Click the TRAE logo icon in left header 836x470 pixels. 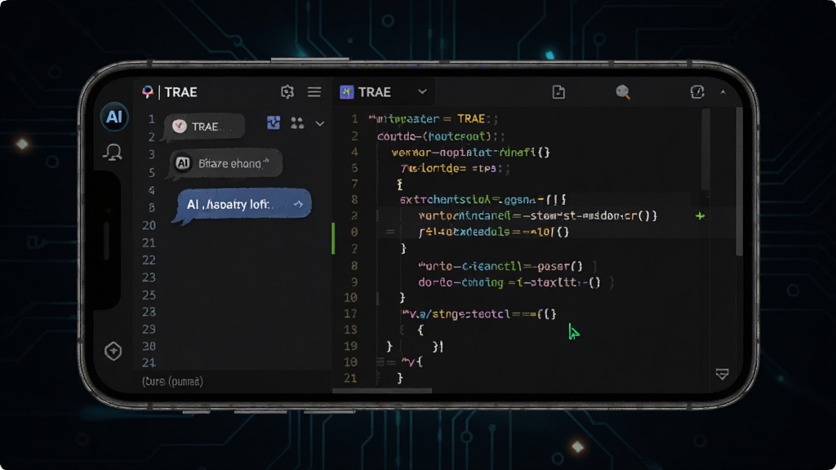148,92
